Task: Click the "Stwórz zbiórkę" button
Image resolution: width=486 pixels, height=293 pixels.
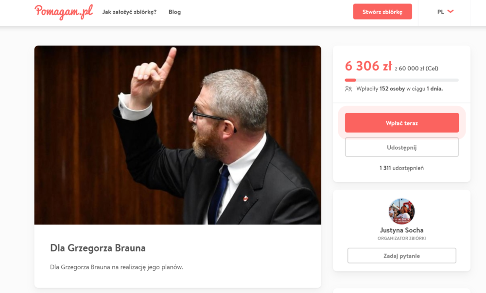Action: point(382,12)
